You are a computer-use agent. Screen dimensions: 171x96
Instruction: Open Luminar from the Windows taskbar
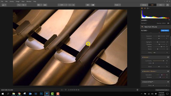47,94
